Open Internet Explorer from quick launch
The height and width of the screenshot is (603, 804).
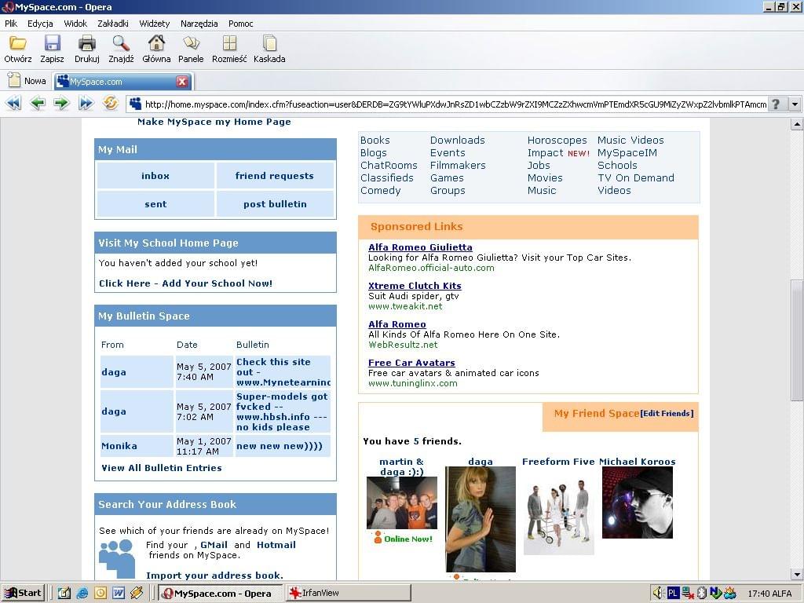82,594
